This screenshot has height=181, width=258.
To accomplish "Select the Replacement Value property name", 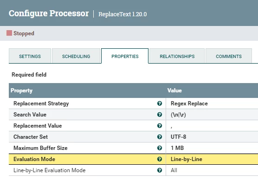I will pyautogui.click(x=38, y=126).
